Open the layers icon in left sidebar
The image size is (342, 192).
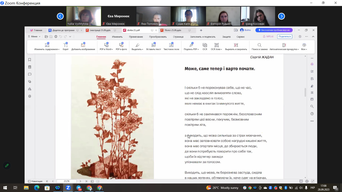[x=30, y=96]
